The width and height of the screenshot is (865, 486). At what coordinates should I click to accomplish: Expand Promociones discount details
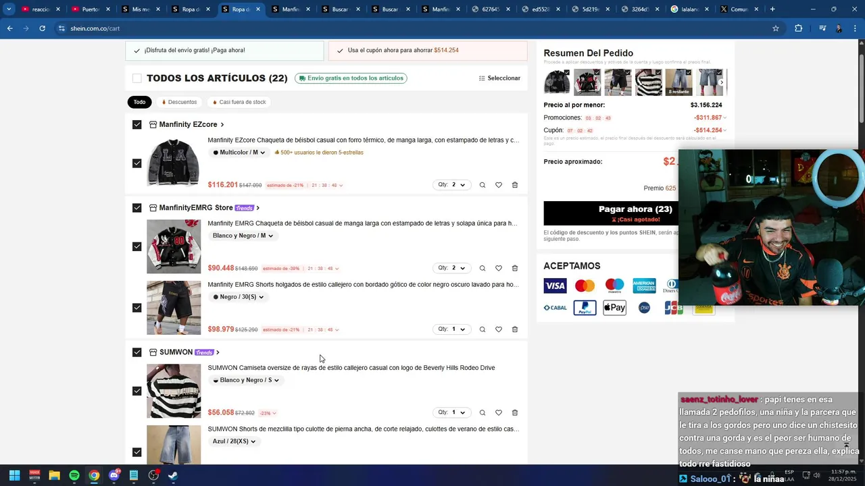click(725, 118)
